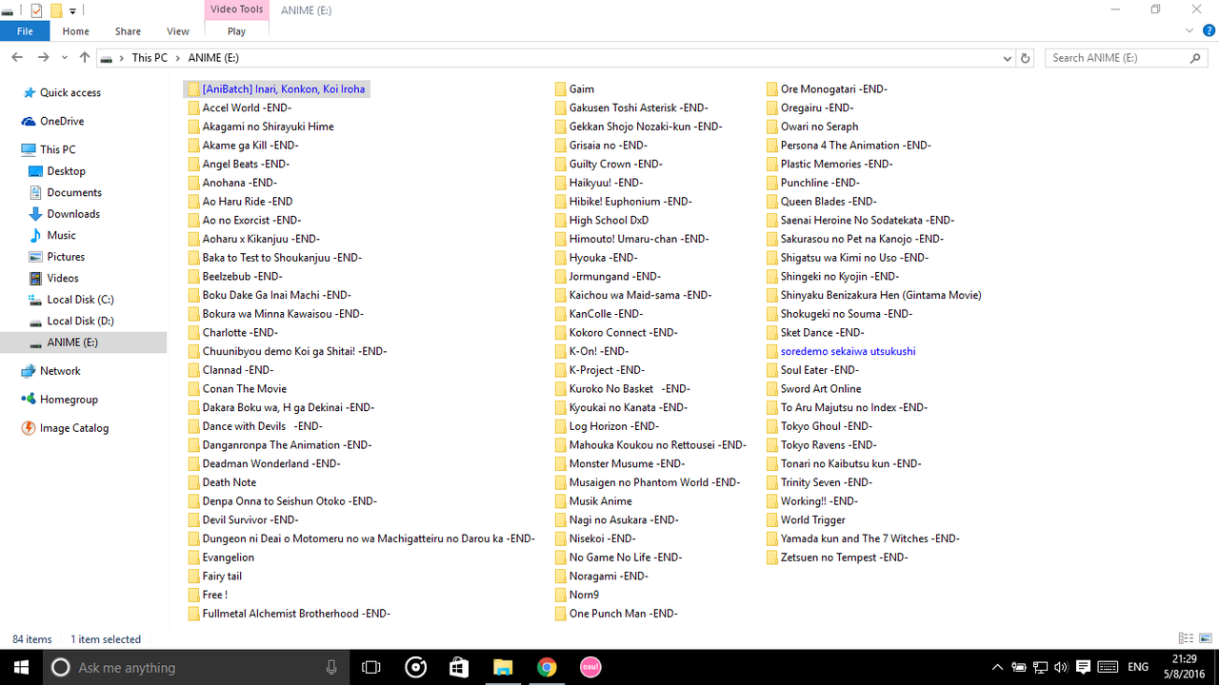The height and width of the screenshot is (685, 1219).
Task: Open Task View on the taskbar
Action: coord(371,667)
